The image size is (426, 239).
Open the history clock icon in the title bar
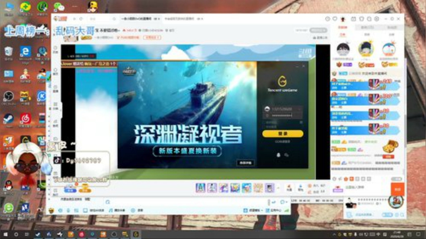pos(328,19)
